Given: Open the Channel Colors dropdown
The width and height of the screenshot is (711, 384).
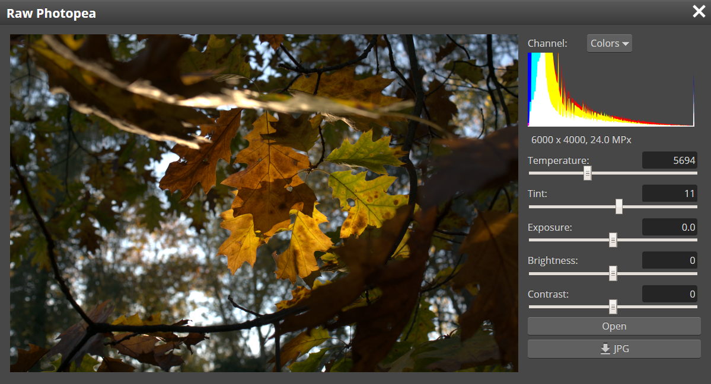Looking at the screenshot, I should pos(609,43).
